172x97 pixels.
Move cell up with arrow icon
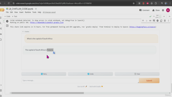[x=143, y=21]
